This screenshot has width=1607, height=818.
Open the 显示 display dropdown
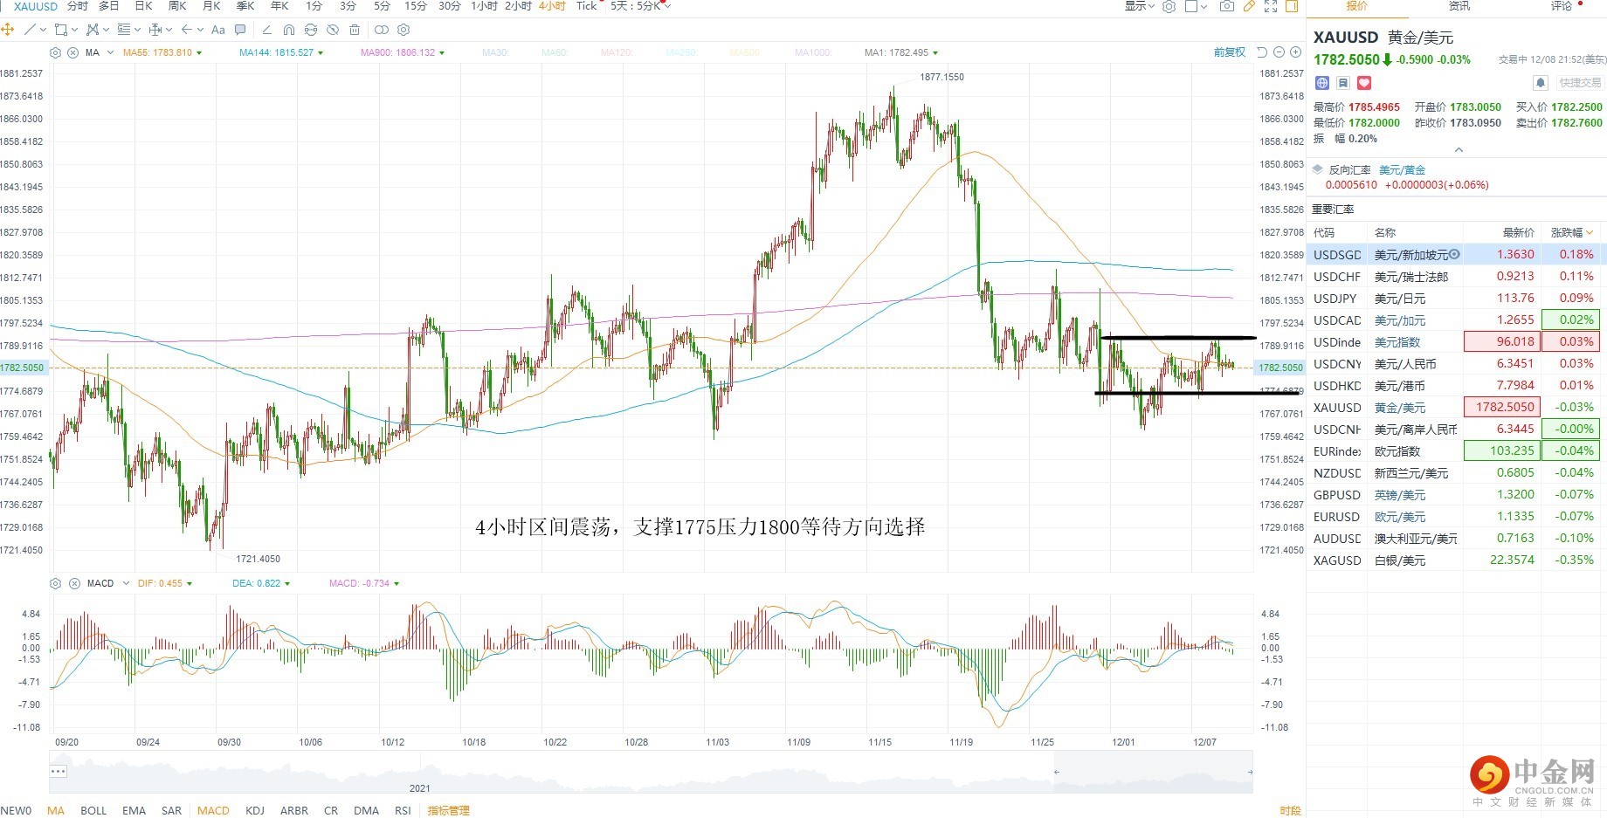pos(1139,6)
